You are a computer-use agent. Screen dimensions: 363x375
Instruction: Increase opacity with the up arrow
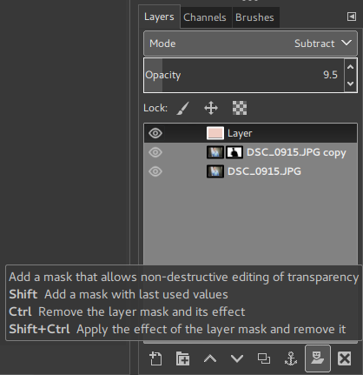(351, 67)
